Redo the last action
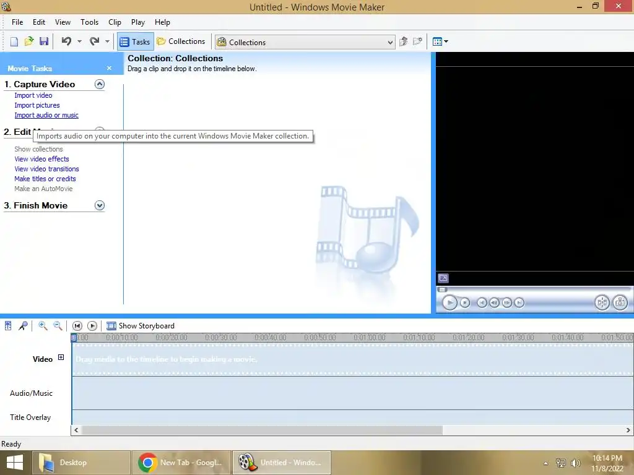This screenshot has width=634, height=475. pyautogui.click(x=95, y=41)
